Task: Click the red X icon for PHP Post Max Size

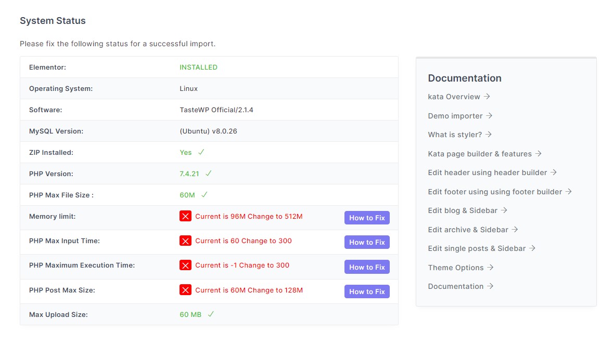Action: [x=185, y=290]
